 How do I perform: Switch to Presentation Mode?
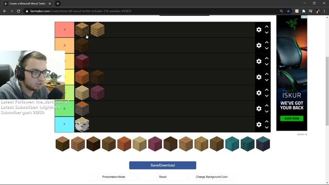coord(114,177)
